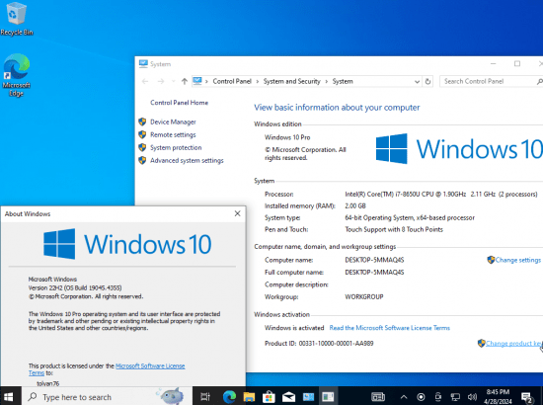Open clock showing 8:45 PM
This screenshot has width=543, height=405.
point(498,397)
